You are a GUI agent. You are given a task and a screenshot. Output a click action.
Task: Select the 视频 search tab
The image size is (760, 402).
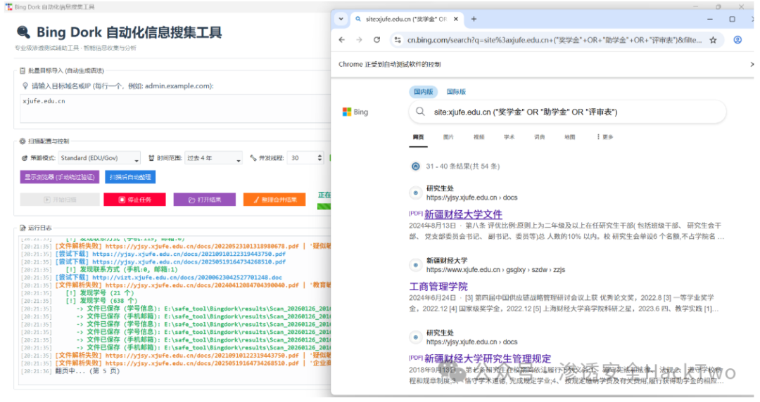[x=479, y=137]
